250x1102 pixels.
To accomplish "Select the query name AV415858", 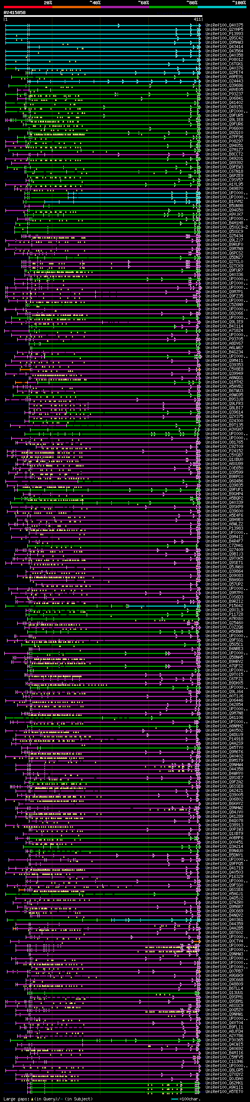I will (14, 13).
